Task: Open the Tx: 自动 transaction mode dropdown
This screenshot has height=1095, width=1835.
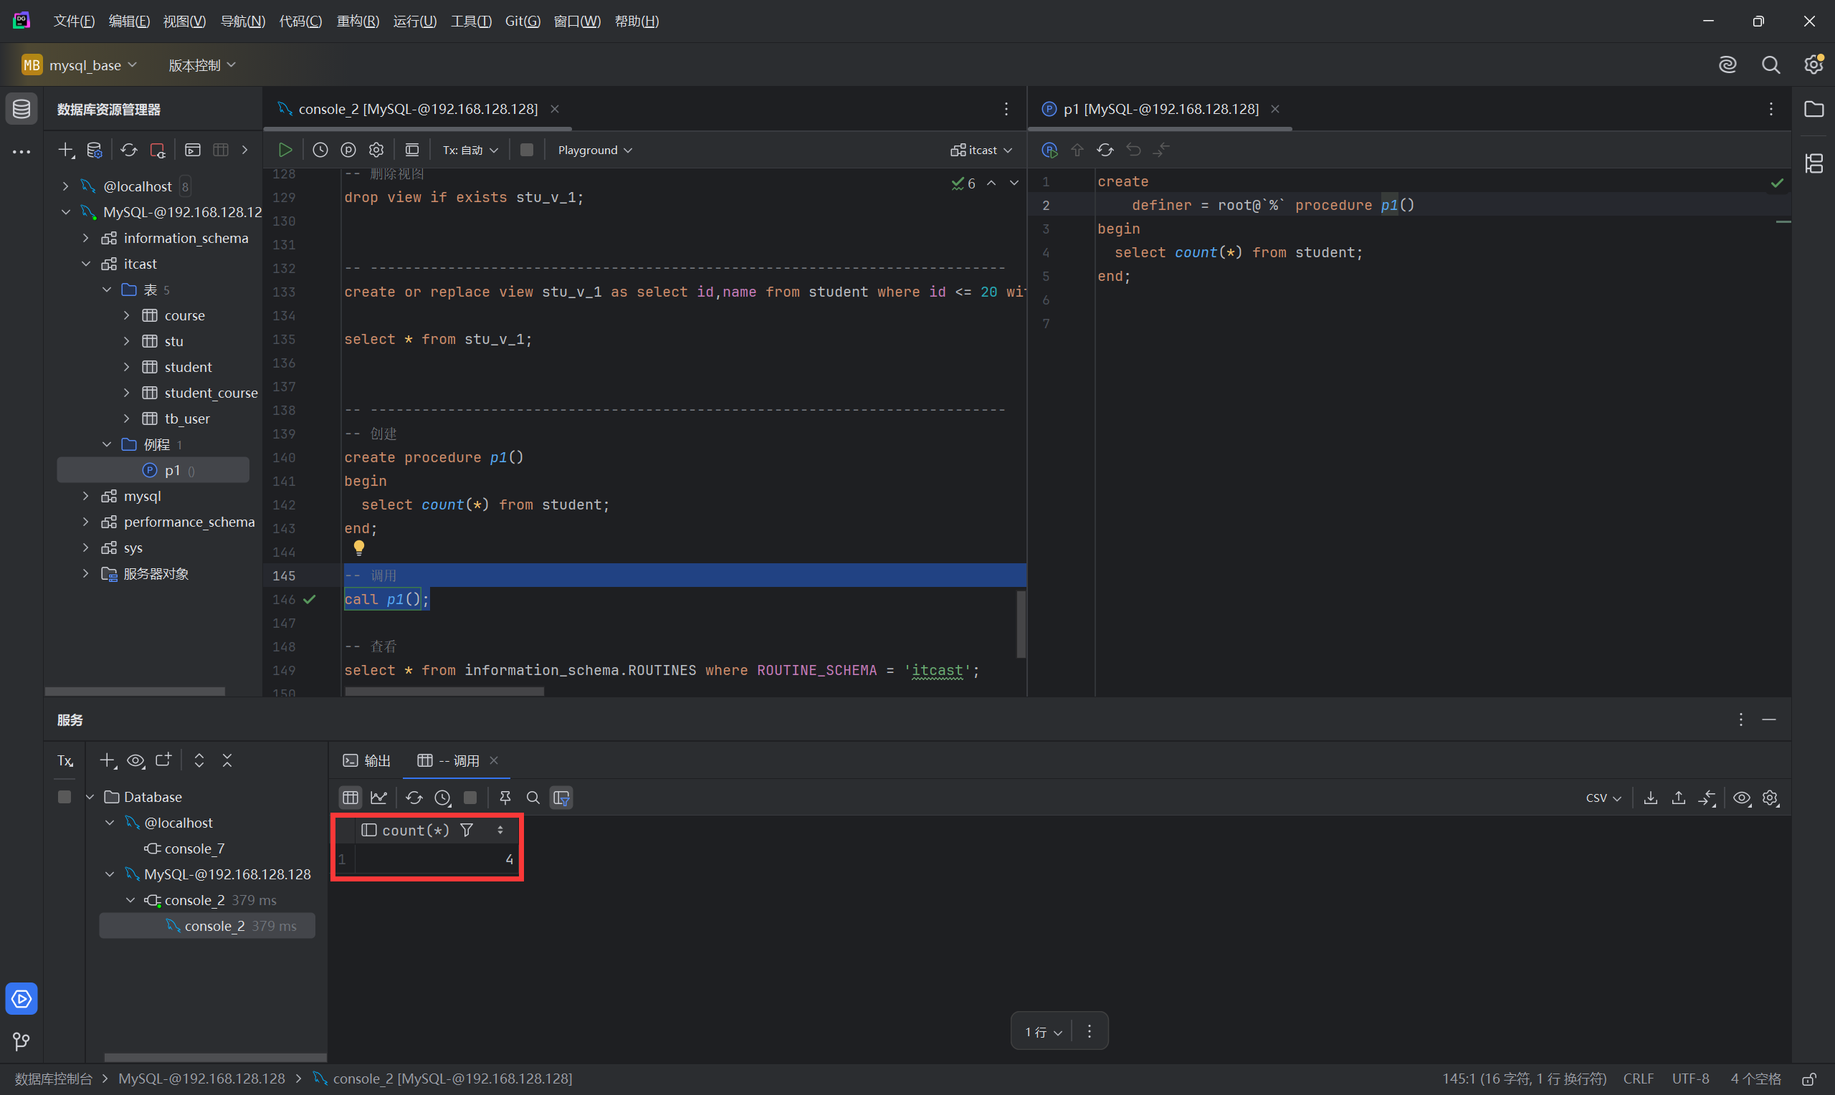Action: [x=470, y=150]
